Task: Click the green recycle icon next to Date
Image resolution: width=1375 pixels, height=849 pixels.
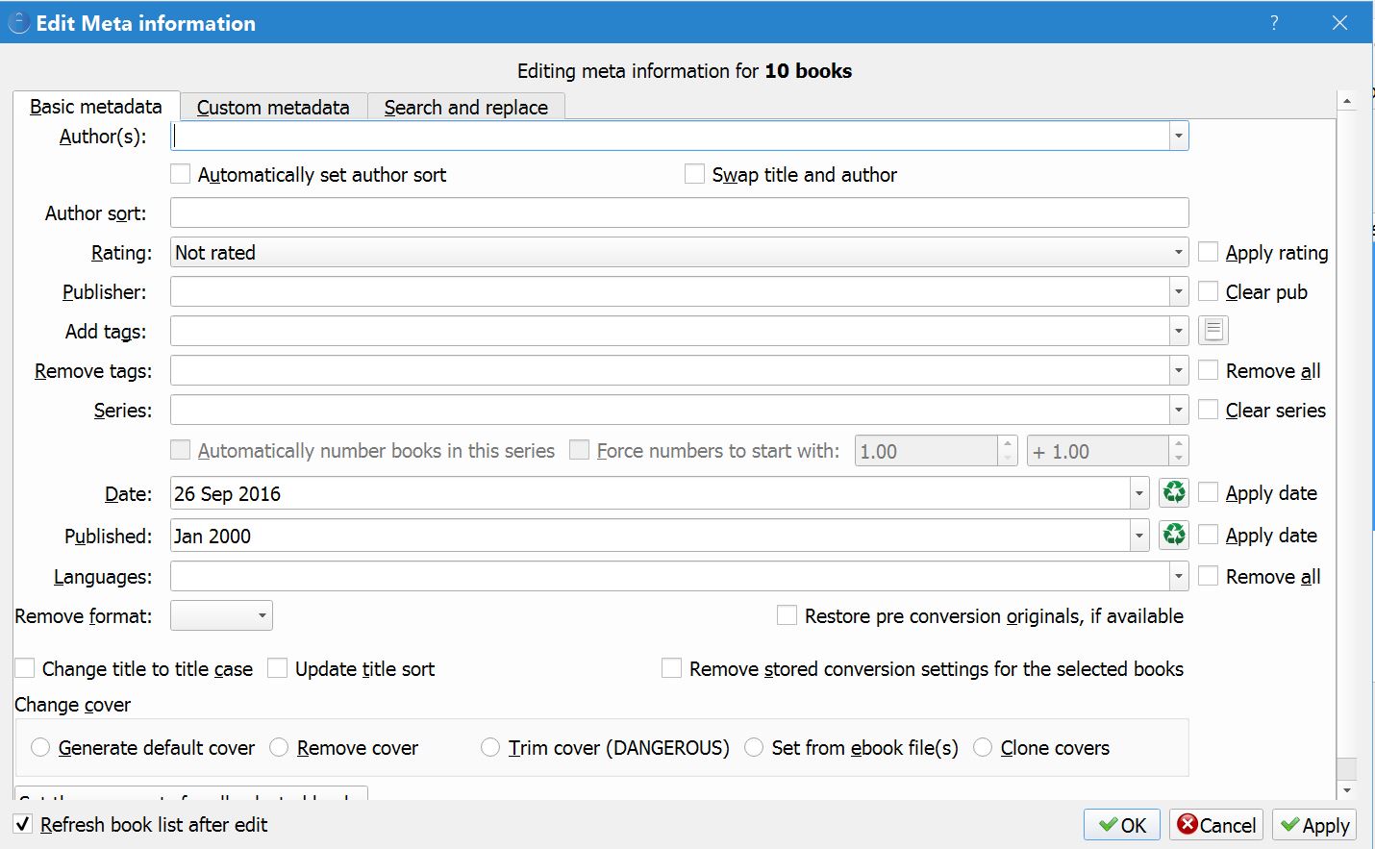Action: [x=1174, y=493]
